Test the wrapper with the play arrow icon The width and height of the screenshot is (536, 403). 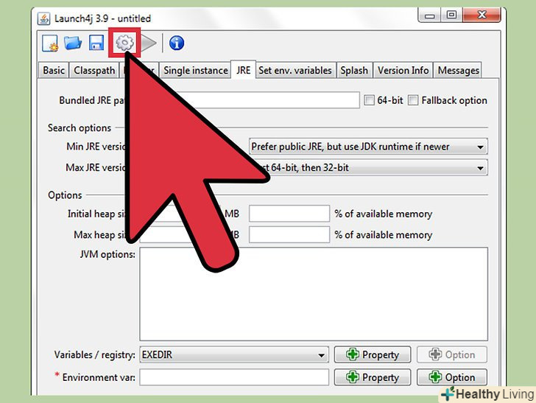pyautogui.click(x=149, y=43)
